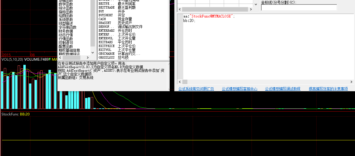Pick the ENTERBARS 开仓历时 function
This screenshot has height=156, width=355.
point(115,30)
